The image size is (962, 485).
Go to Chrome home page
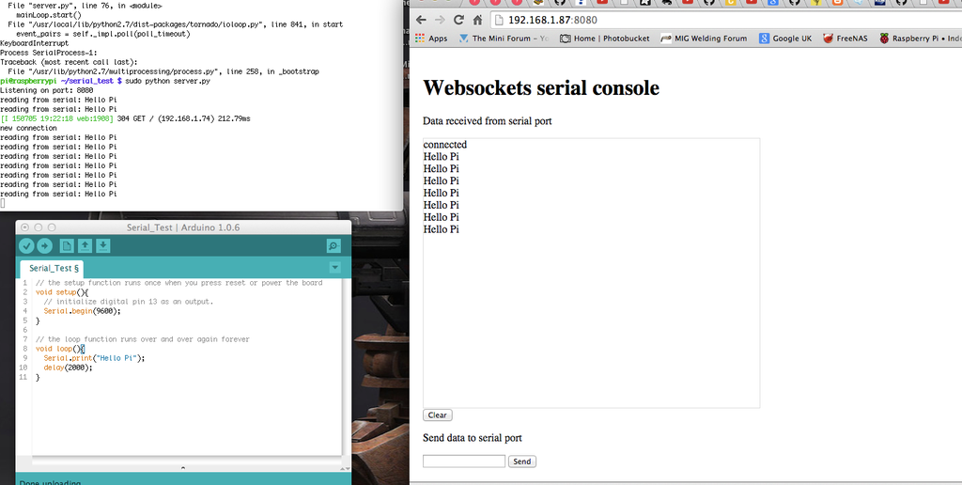click(x=477, y=20)
